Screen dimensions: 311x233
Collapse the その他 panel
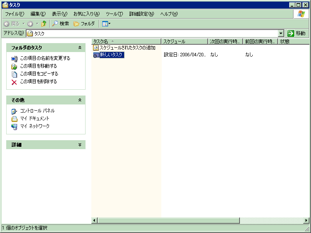[80, 100]
